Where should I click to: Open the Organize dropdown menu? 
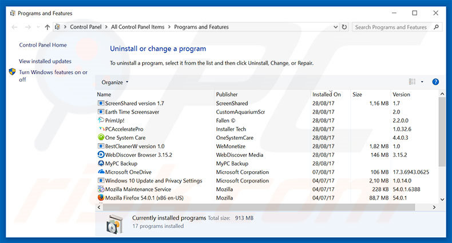tap(115, 82)
